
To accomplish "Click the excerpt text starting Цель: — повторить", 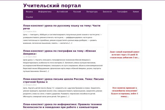I will tap(62, 39).
